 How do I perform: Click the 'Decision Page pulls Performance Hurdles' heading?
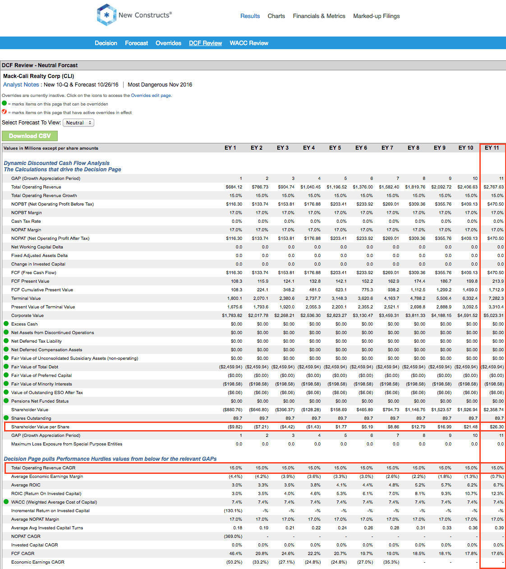(110, 459)
